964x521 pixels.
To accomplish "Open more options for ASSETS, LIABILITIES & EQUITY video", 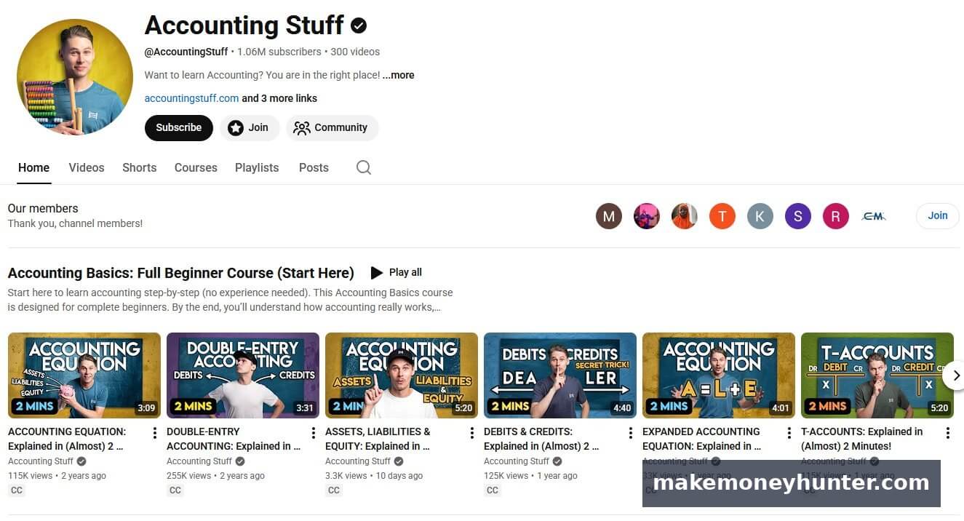I will (471, 433).
